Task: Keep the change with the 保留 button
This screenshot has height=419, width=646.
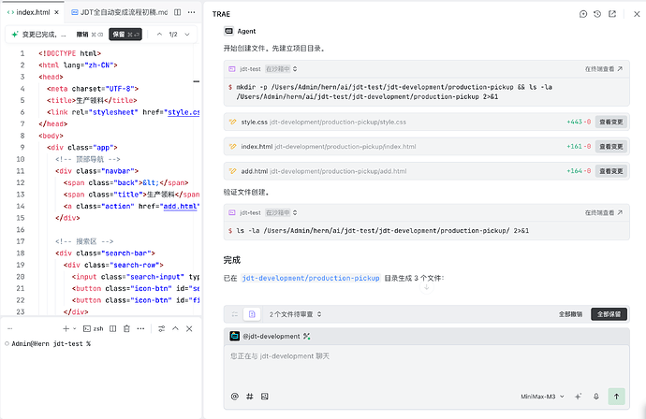Action: pyautogui.click(x=125, y=35)
